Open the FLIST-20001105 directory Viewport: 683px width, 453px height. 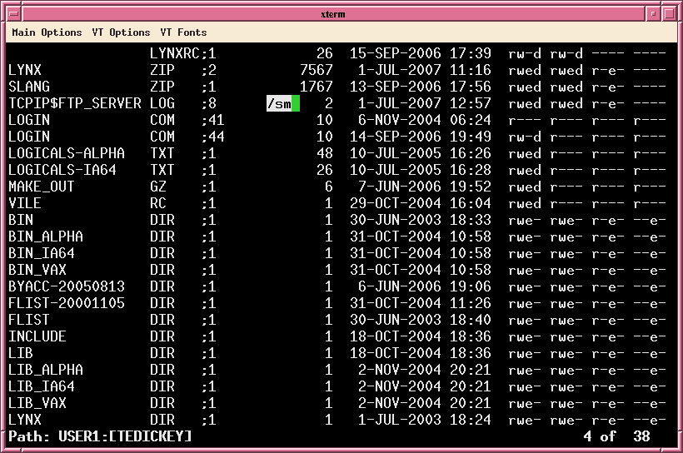[67, 303]
